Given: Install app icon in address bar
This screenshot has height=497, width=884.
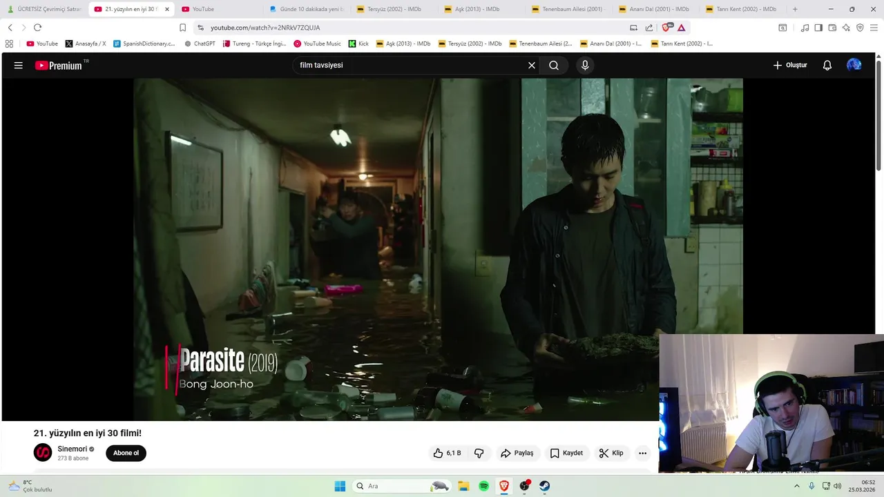Looking at the screenshot, I should pyautogui.click(x=633, y=28).
